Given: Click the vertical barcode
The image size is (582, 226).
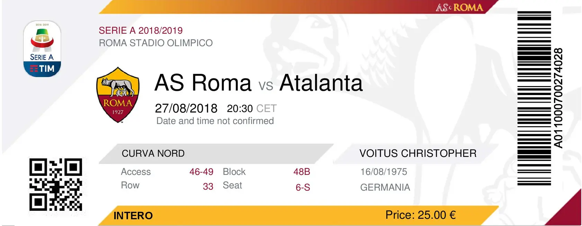Looking at the screenshot, I should [534, 98].
